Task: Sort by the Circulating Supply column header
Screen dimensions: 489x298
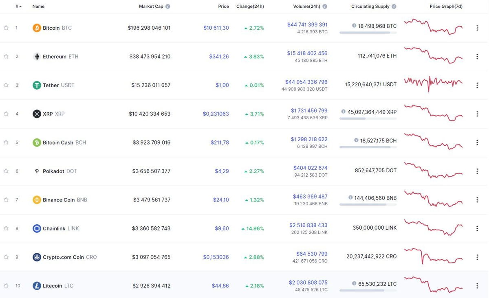Action: click(x=370, y=7)
